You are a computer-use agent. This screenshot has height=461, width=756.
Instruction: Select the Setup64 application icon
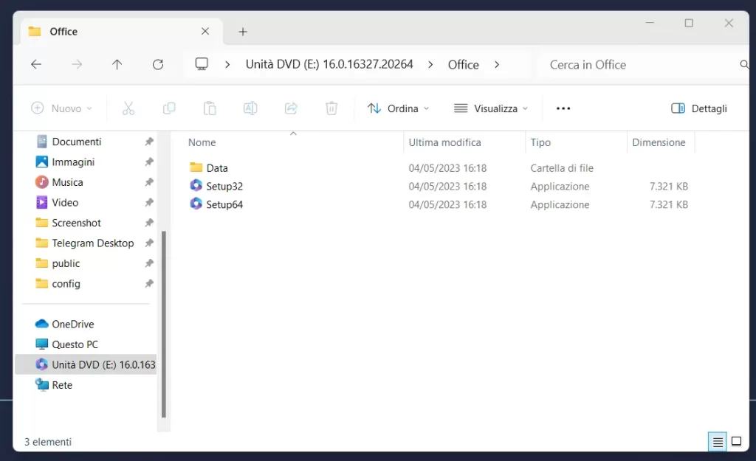[196, 204]
